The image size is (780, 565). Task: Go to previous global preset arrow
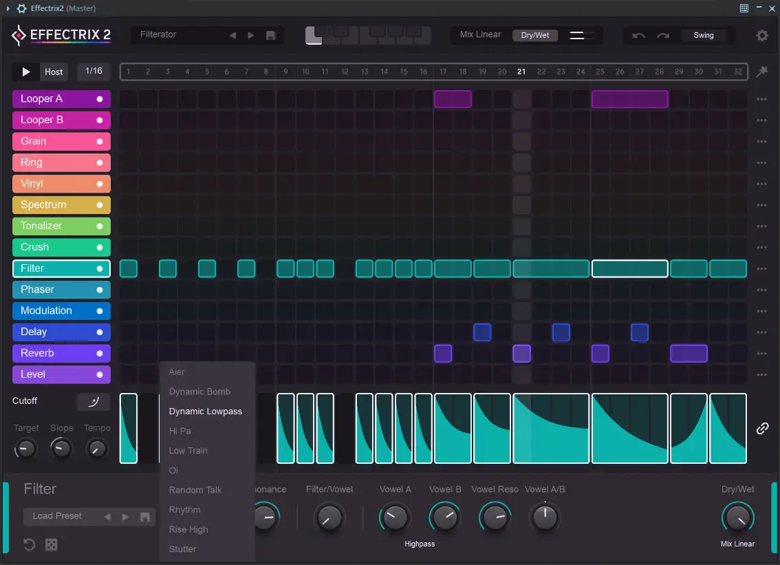coord(232,35)
